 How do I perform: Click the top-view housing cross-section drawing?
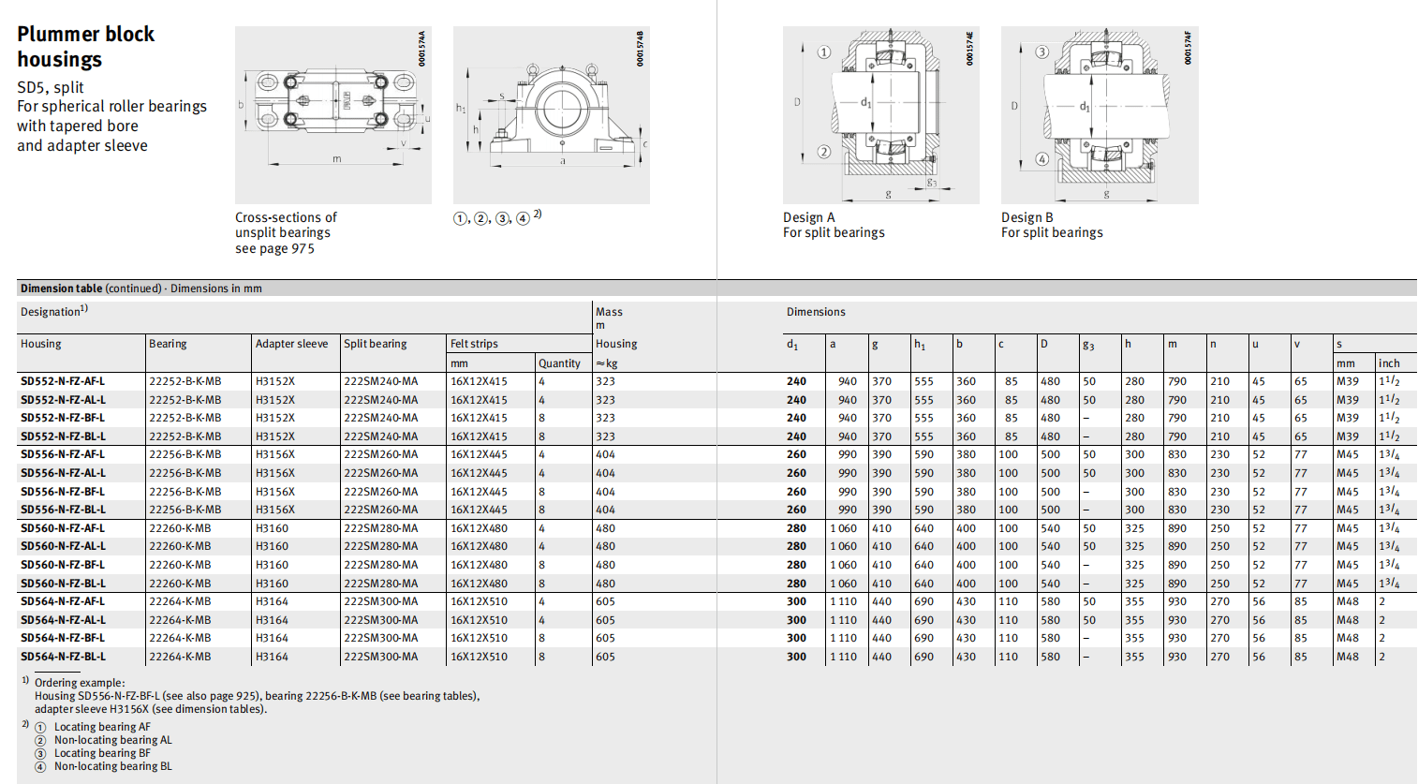332,114
